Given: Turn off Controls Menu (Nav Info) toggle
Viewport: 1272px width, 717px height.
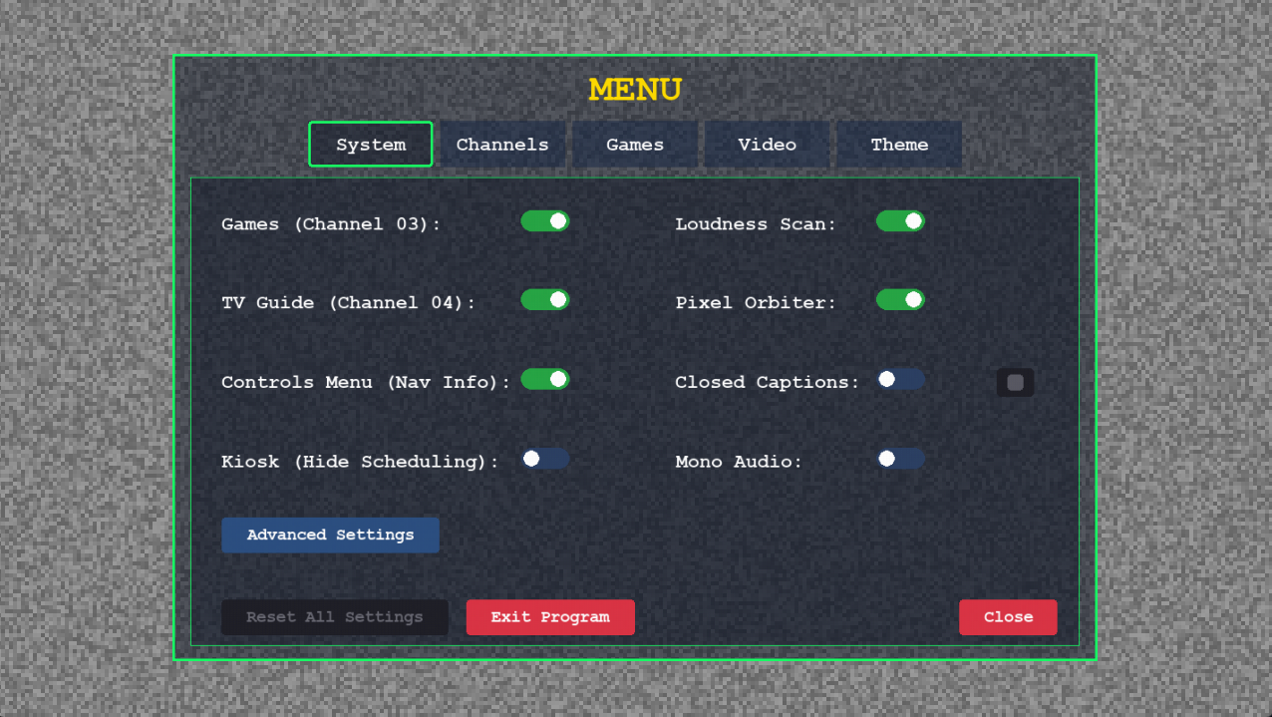Looking at the screenshot, I should tap(545, 379).
